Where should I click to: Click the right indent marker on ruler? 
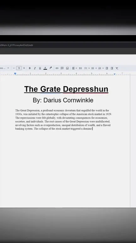[115, 74]
